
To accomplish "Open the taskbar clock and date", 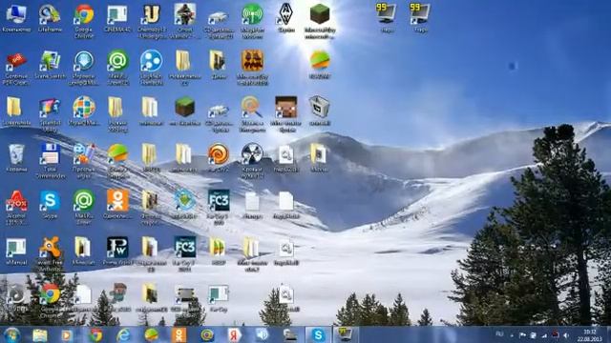I will pos(590,335).
